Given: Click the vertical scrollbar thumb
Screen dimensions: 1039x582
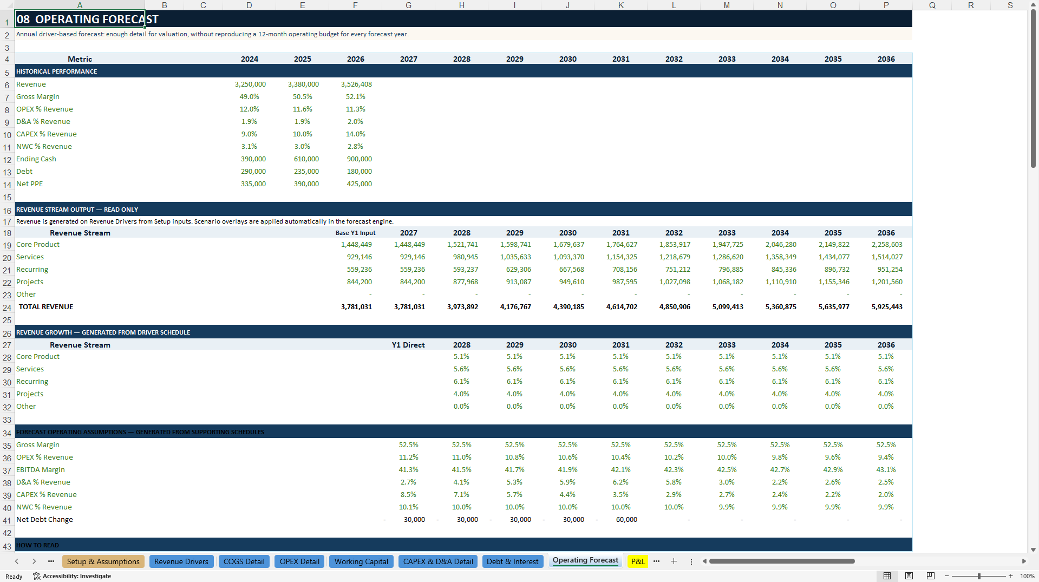Looking at the screenshot, I should [x=1033, y=89].
